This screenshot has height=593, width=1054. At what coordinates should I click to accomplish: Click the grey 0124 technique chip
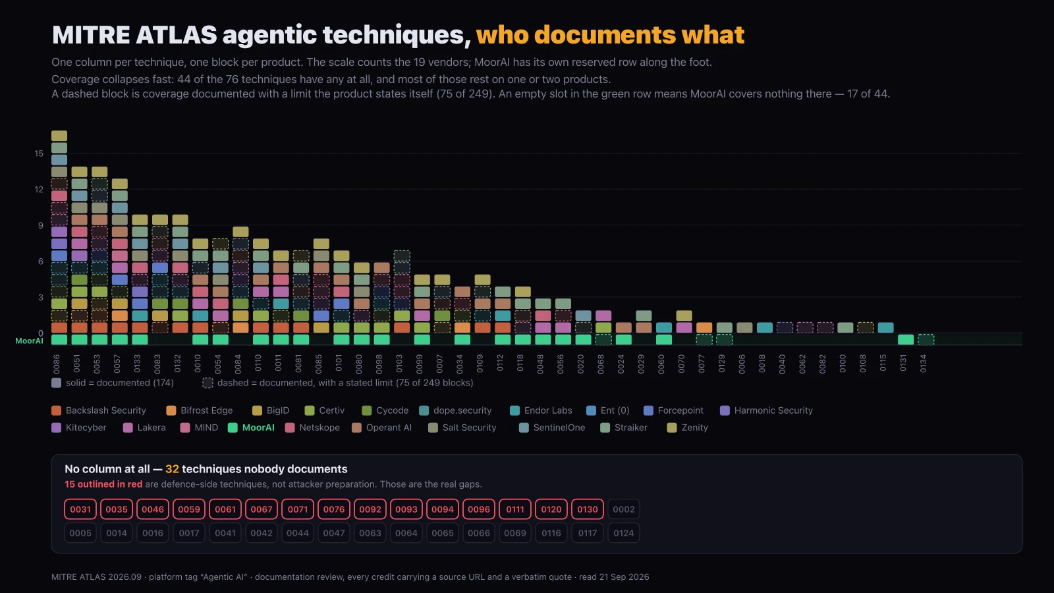[624, 533]
